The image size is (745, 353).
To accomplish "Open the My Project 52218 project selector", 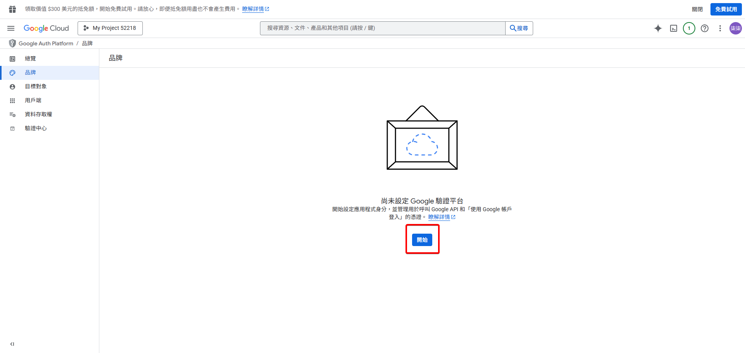I will pyautogui.click(x=110, y=28).
